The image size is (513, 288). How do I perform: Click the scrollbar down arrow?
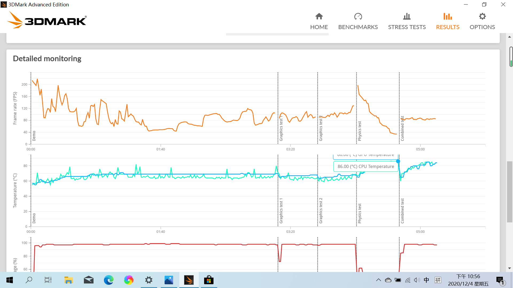pos(510,268)
